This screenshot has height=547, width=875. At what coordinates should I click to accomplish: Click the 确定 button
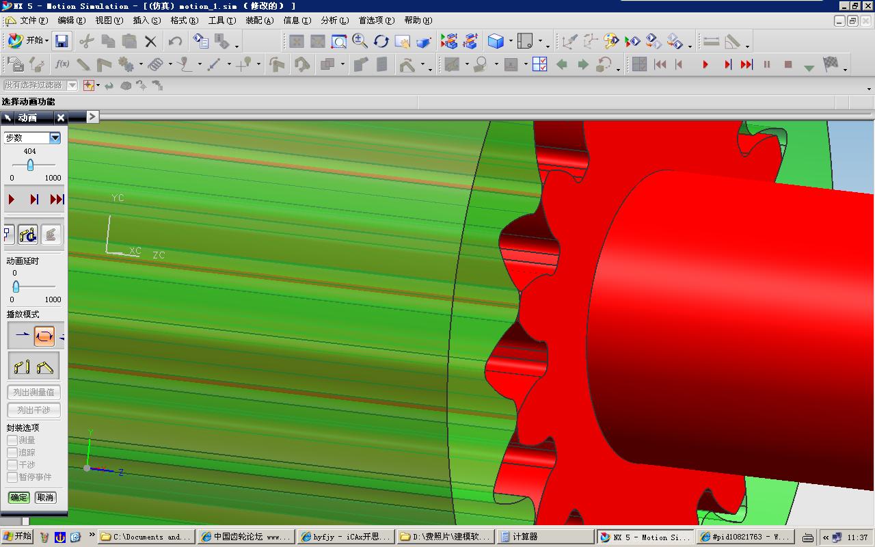[19, 497]
